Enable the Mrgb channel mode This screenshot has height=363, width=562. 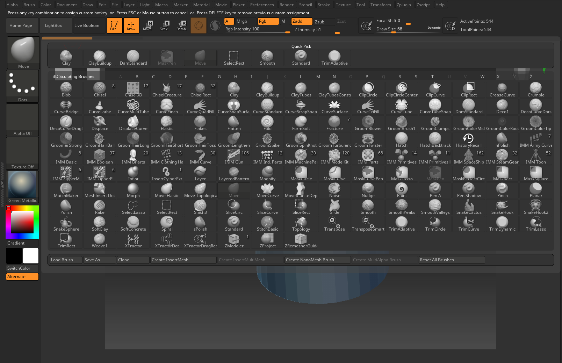click(246, 21)
